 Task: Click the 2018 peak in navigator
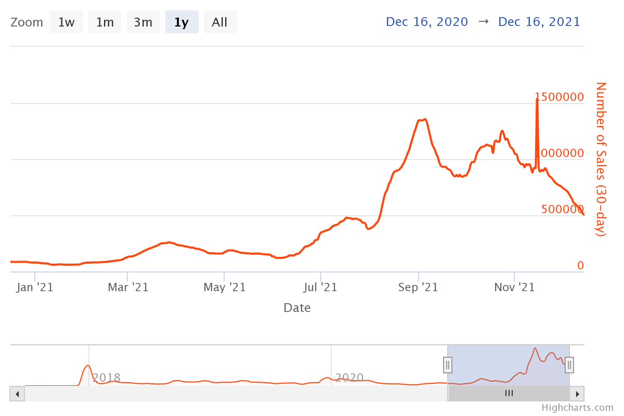[x=88, y=366]
